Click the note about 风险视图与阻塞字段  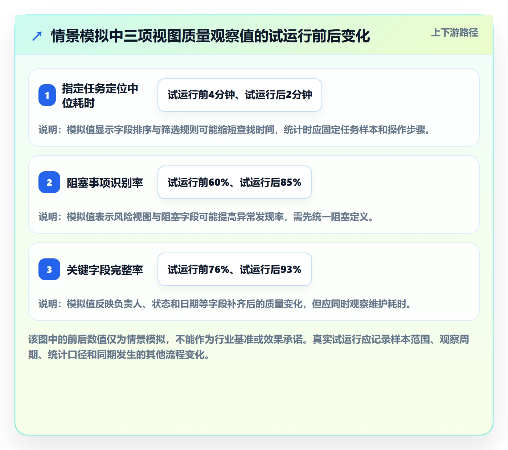[x=206, y=217]
